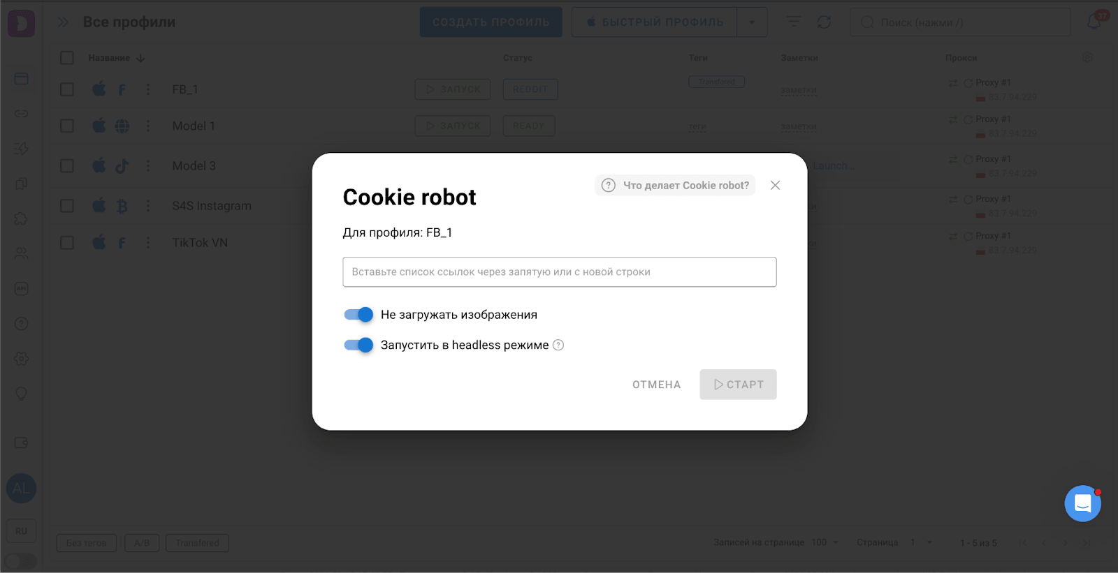Expand the sidebar with double chevron
This screenshot has height=573, width=1118.
pyautogui.click(x=63, y=22)
